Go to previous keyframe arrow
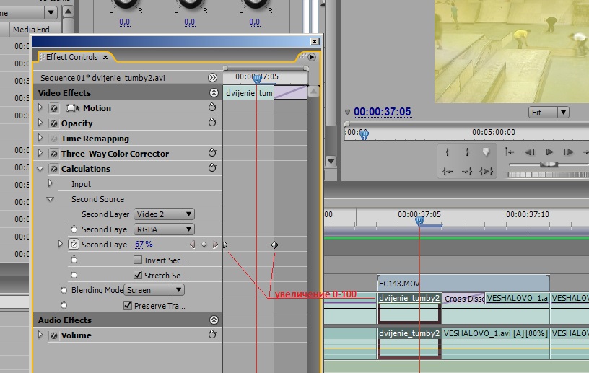 (193, 245)
